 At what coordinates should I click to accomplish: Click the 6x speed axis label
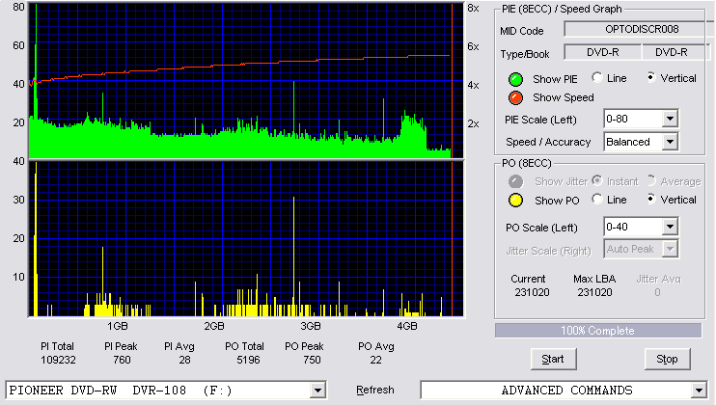tap(473, 46)
